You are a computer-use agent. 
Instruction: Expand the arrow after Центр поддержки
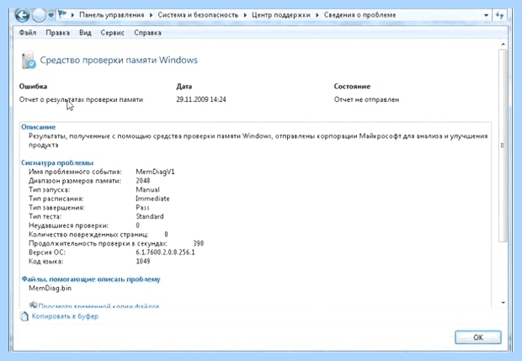(x=317, y=15)
